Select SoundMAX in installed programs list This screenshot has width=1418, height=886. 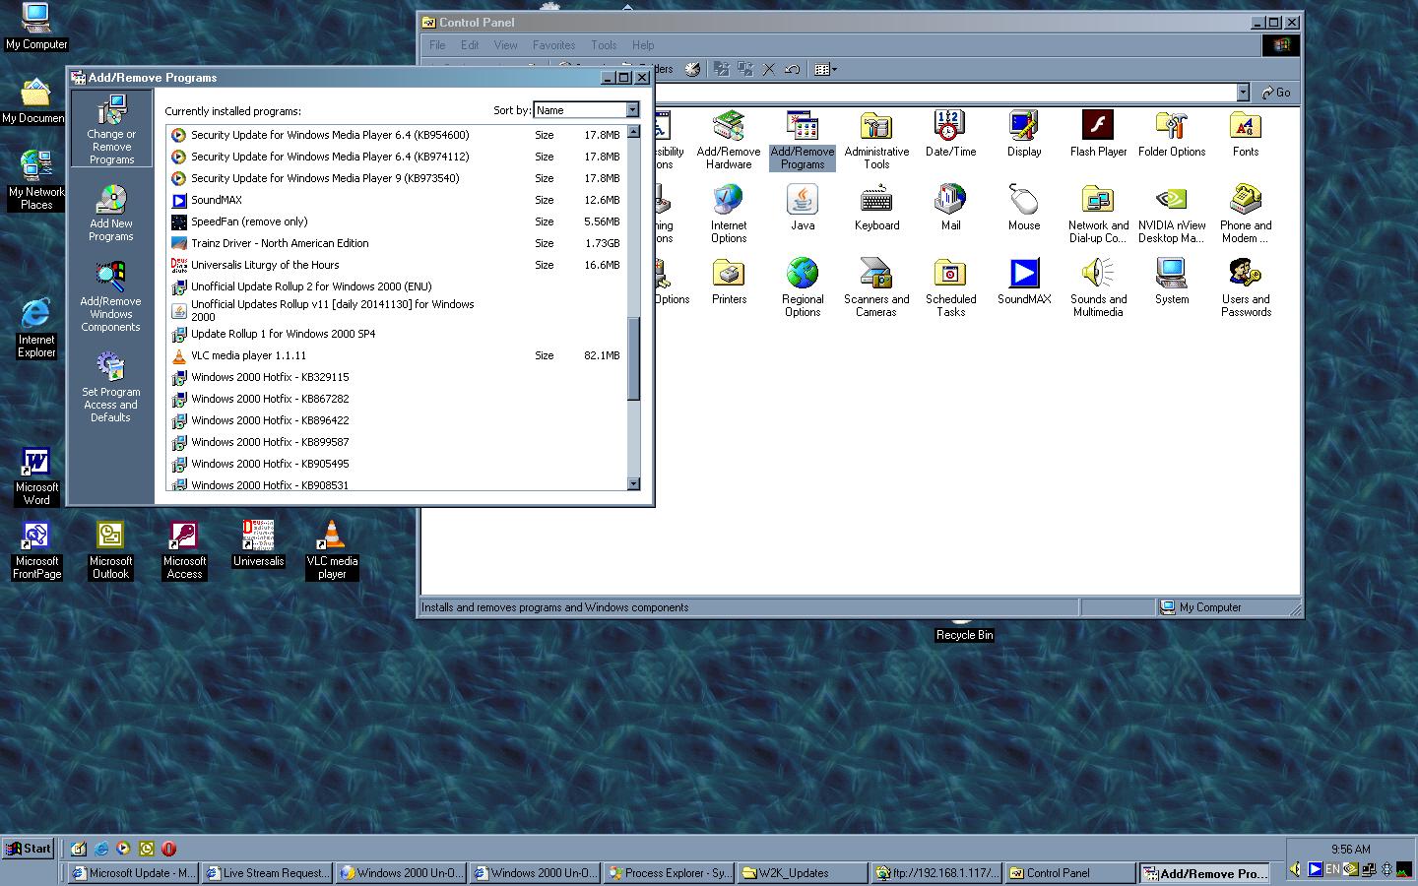click(398, 200)
